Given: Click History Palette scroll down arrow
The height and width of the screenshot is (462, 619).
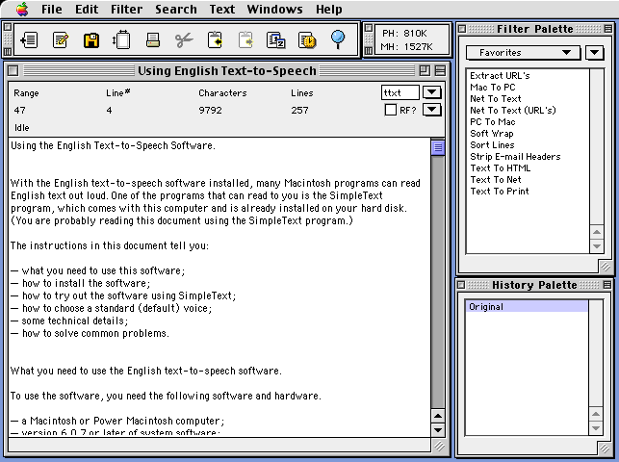Looking at the screenshot, I should (x=596, y=428).
